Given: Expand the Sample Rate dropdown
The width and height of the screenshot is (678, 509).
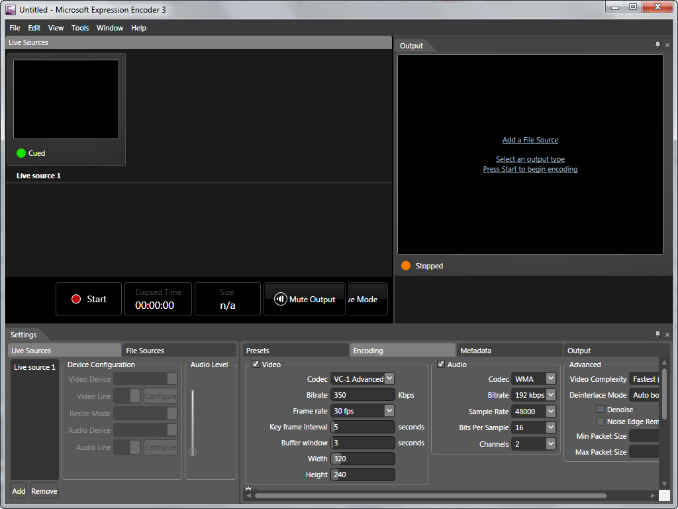Looking at the screenshot, I should [x=534, y=411].
